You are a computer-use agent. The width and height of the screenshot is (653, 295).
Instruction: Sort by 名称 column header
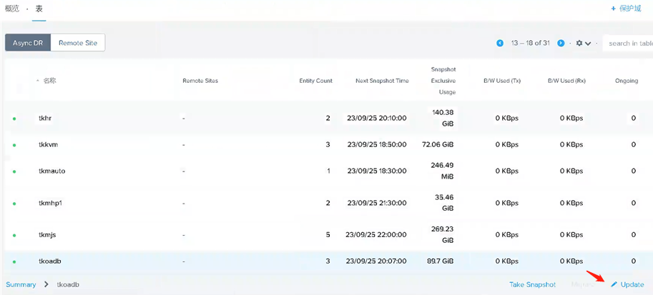49,81
